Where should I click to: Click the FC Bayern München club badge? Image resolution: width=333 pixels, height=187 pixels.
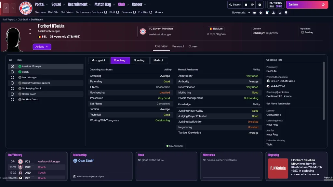pos(26,8)
